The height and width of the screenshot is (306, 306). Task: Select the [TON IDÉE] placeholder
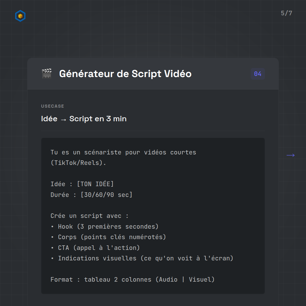95,184
